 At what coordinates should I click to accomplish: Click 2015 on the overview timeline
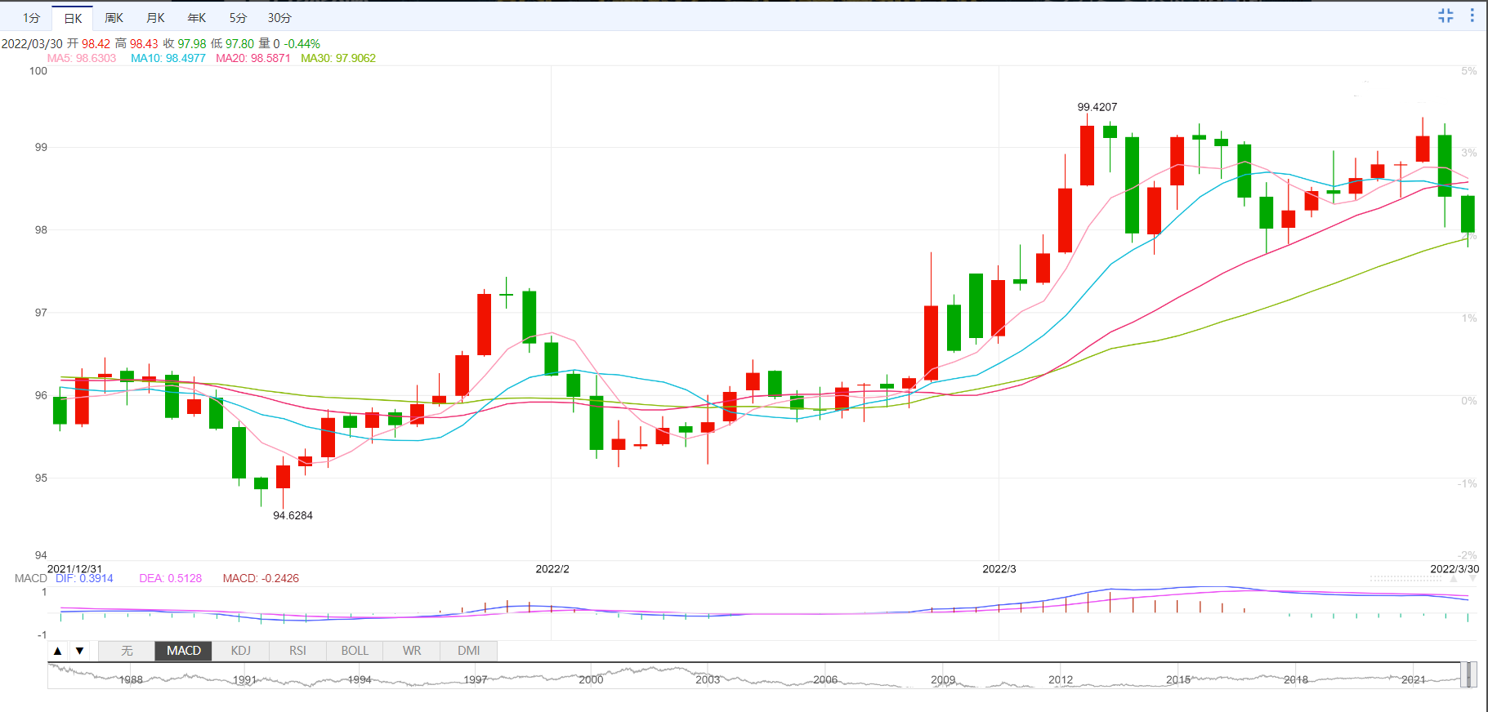click(x=1178, y=679)
